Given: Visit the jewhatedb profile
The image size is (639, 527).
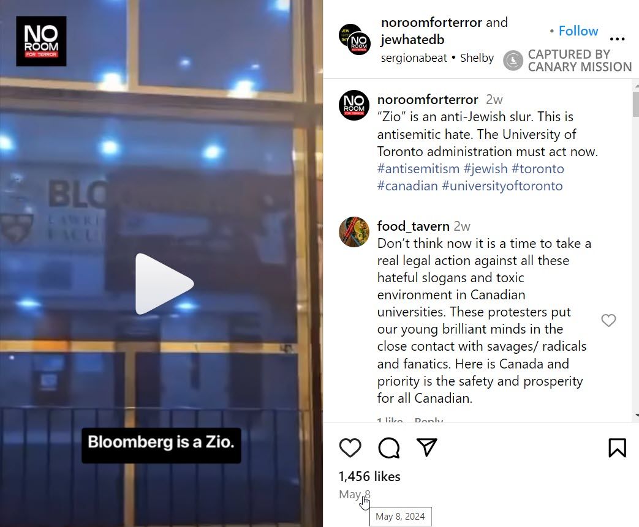Looking at the screenshot, I should click(x=412, y=40).
